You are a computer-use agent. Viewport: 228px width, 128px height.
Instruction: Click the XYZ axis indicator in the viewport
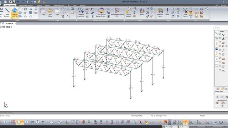coord(6,105)
